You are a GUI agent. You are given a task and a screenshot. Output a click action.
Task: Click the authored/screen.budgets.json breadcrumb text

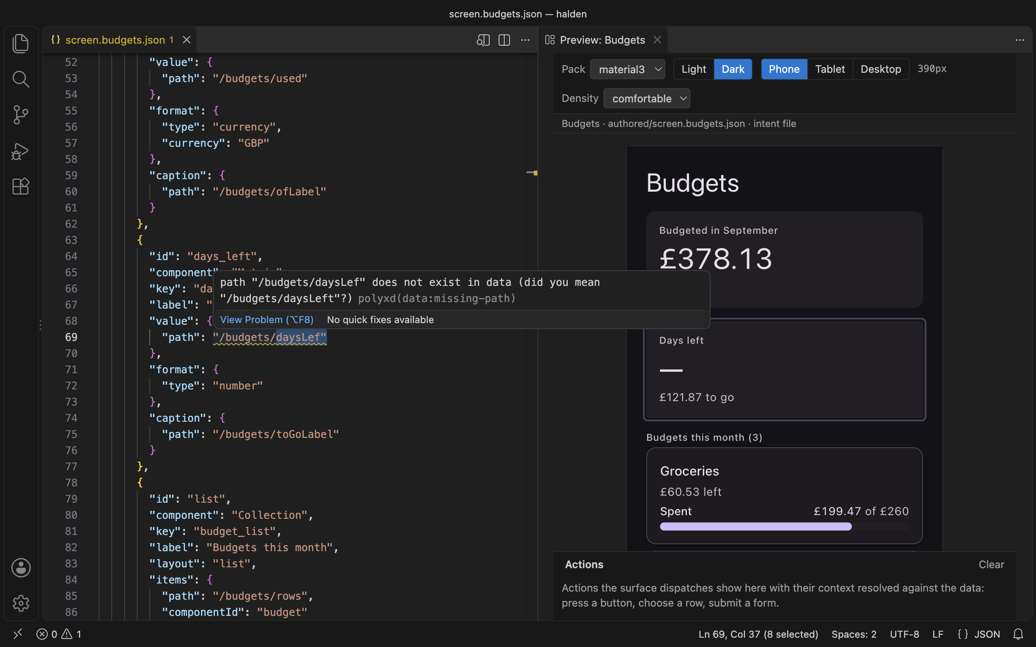676,124
